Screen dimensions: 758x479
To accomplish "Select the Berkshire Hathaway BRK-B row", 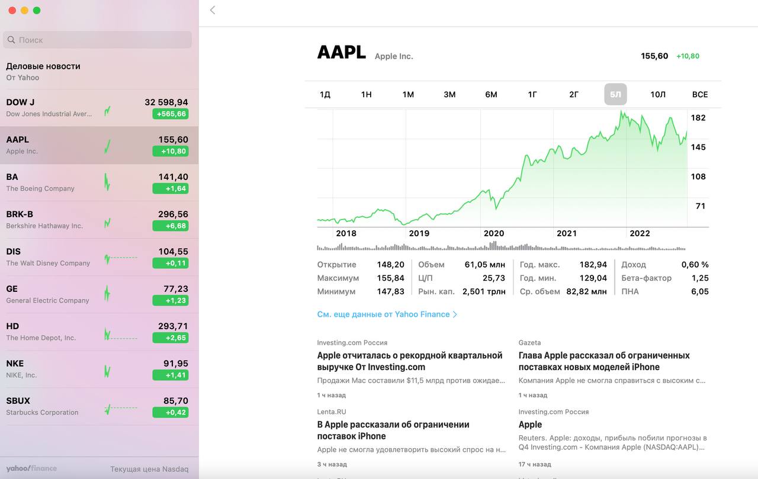I will pos(99,220).
